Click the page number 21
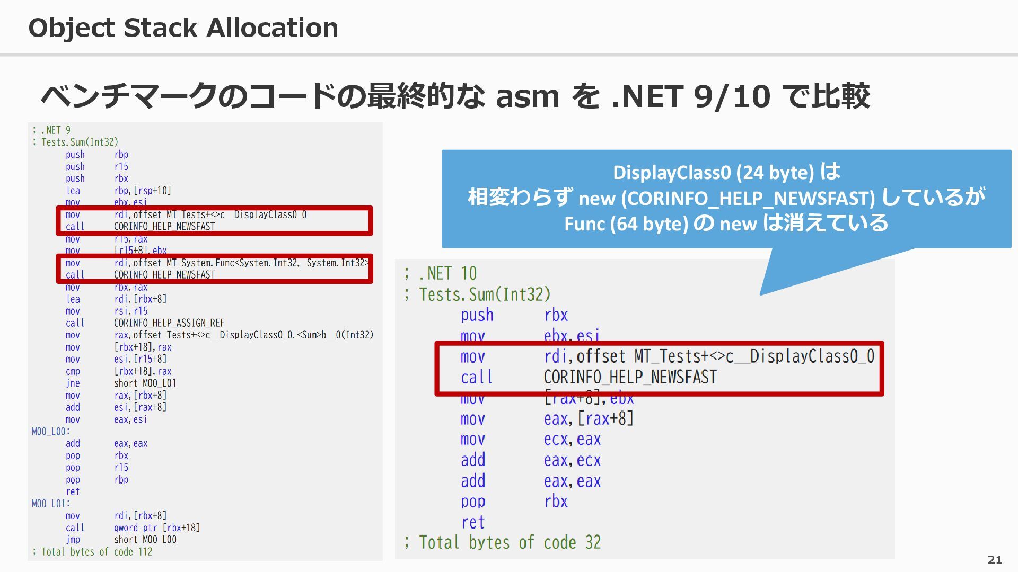Viewport: 1018px width, 572px height. 994,559
